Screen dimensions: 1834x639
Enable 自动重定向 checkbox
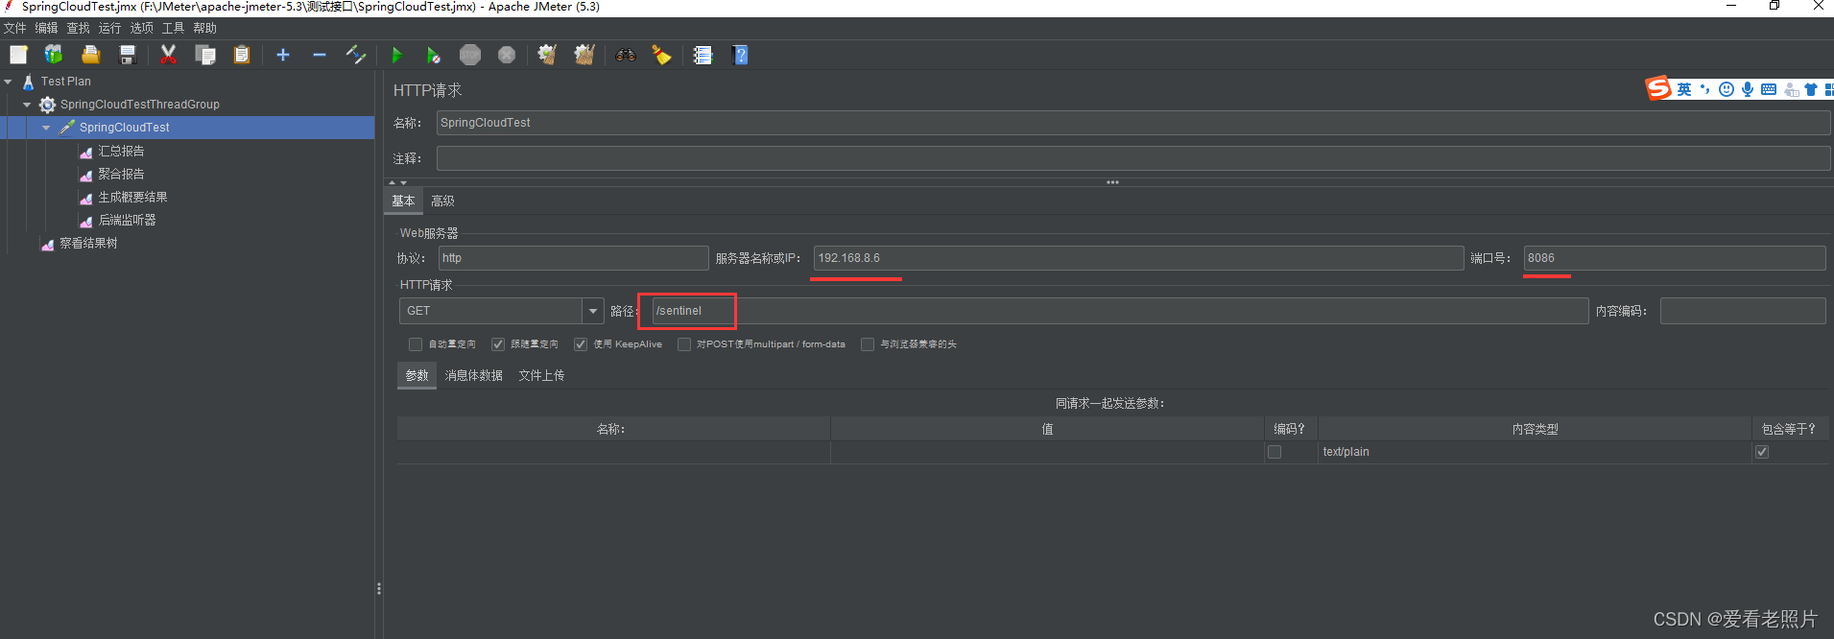click(x=416, y=344)
